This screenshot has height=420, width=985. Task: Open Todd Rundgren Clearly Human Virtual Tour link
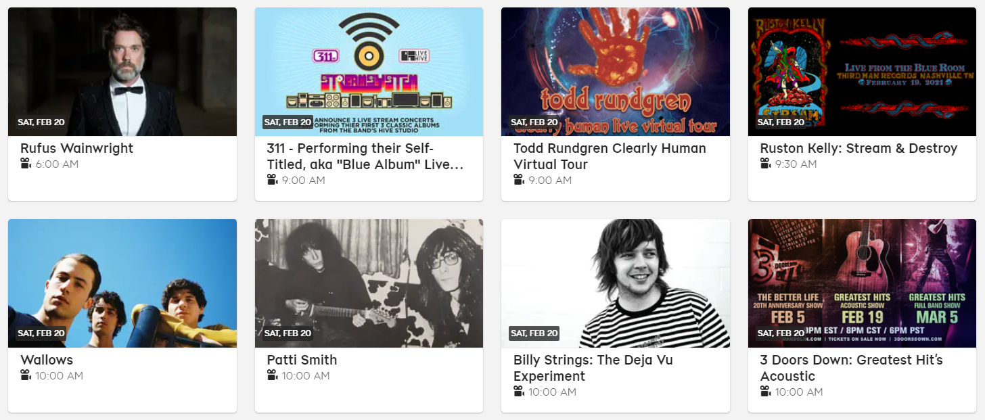tap(610, 156)
